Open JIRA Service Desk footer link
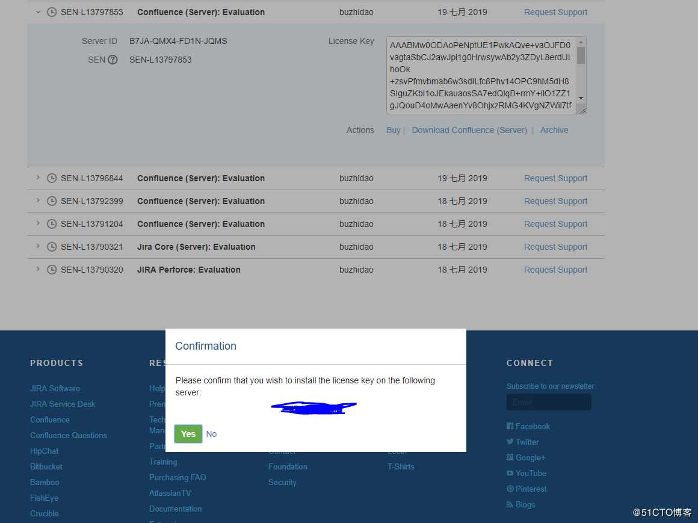This screenshot has height=523, width=698. click(x=63, y=404)
